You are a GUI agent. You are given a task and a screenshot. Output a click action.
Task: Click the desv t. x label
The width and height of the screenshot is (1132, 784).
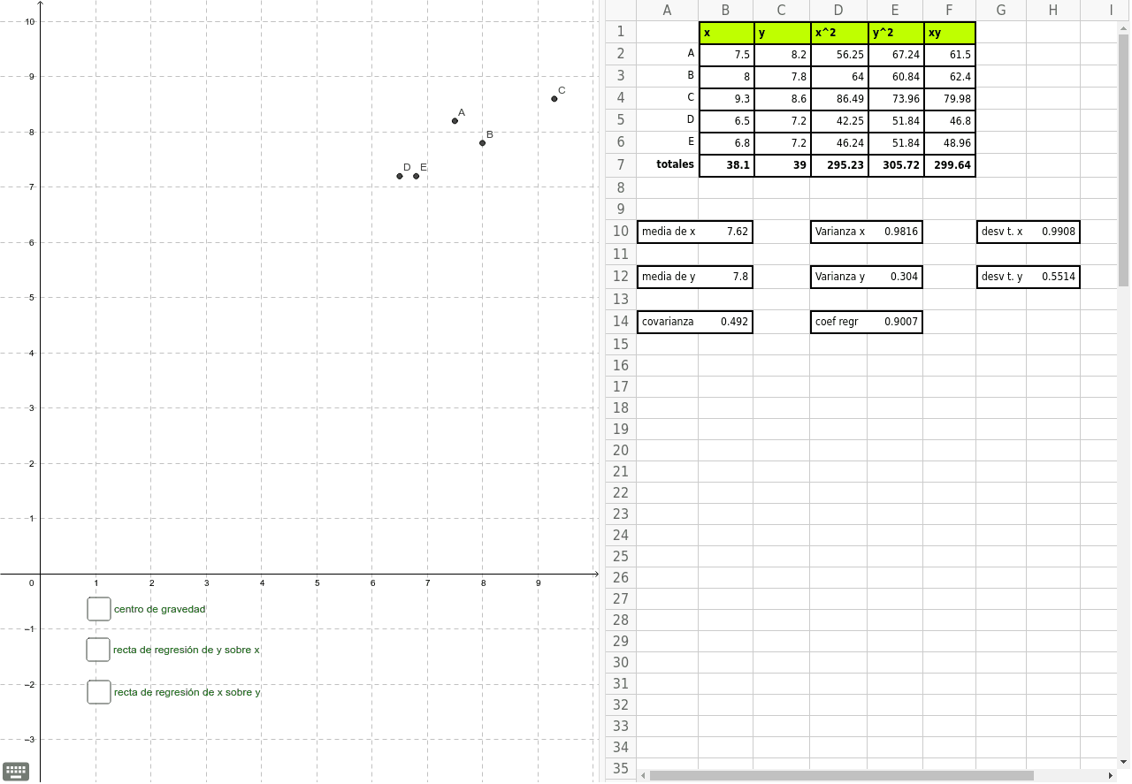pos(1002,232)
